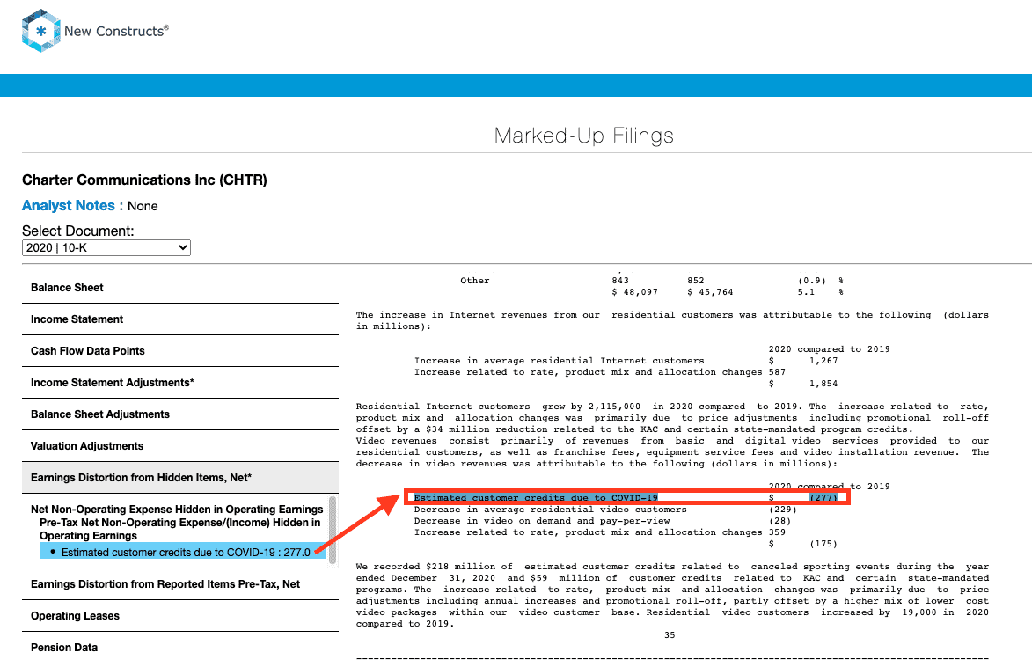1032x660 pixels.
Task: Collapse Earnings Distortion from Hidden Items section
Action: point(179,477)
